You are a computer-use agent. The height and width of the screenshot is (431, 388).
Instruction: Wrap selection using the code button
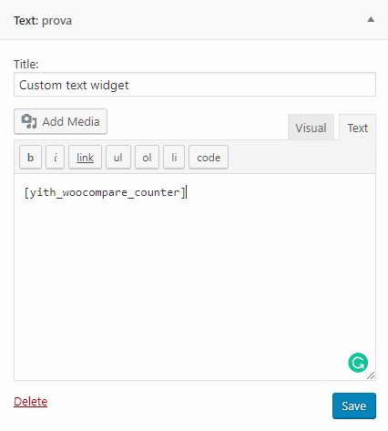click(x=209, y=157)
